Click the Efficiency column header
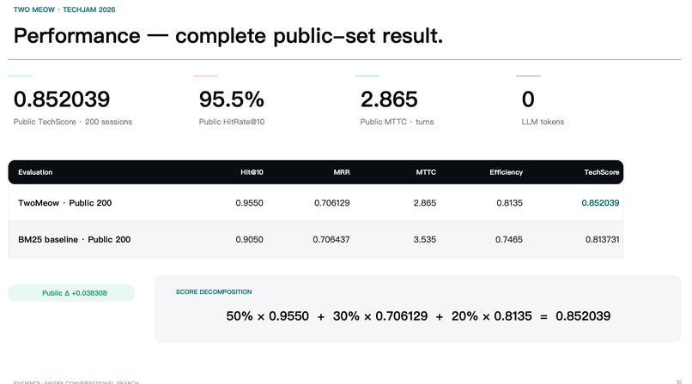 pos(506,172)
